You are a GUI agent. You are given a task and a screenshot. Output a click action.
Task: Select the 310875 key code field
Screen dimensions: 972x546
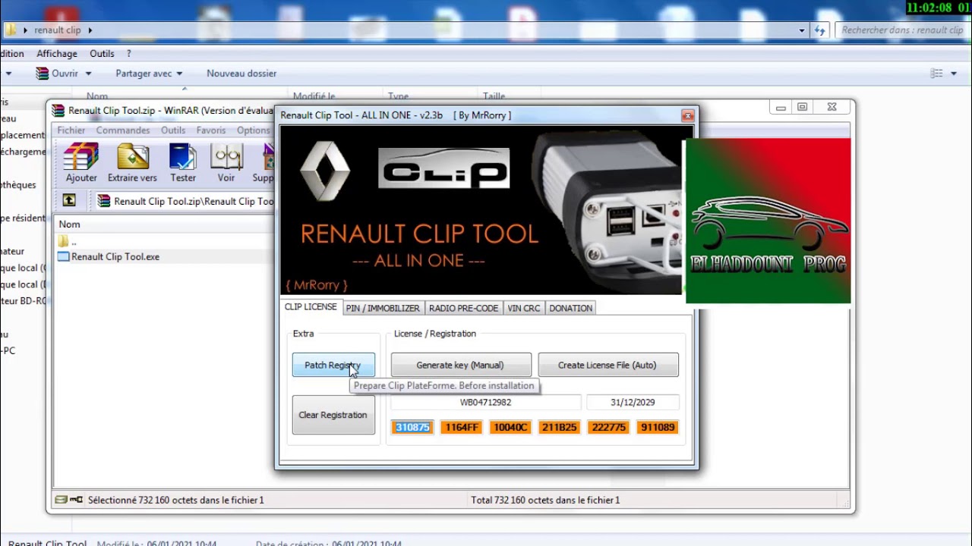[x=412, y=428]
